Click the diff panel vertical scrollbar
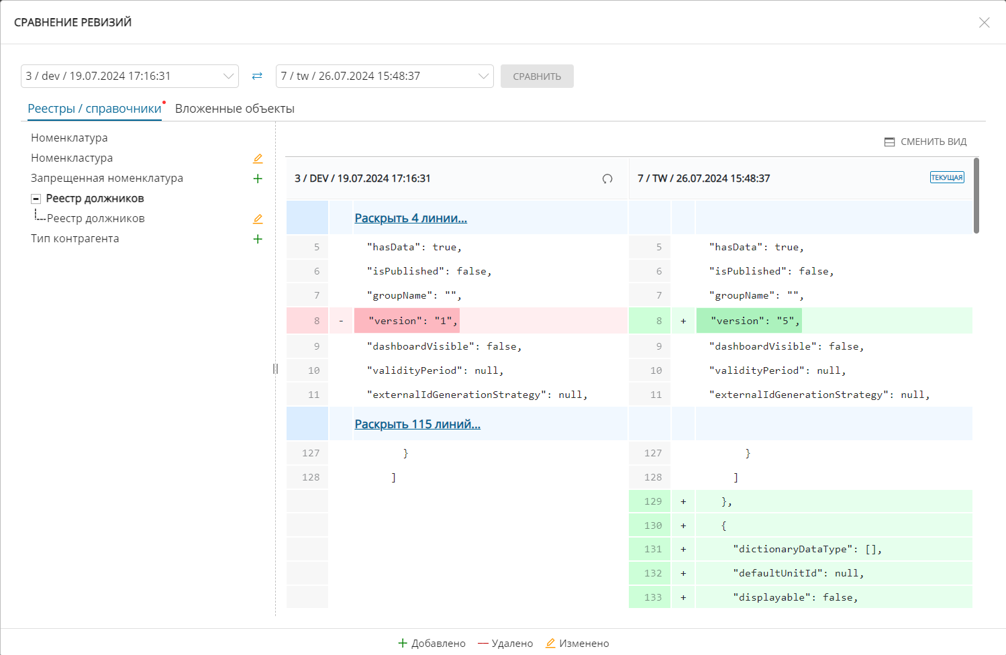 click(976, 195)
